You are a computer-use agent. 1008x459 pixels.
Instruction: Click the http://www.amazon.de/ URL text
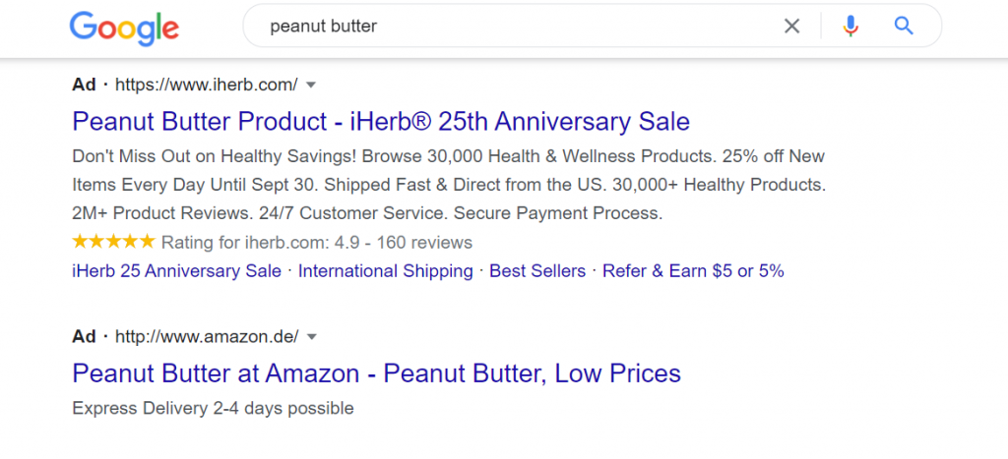click(207, 337)
